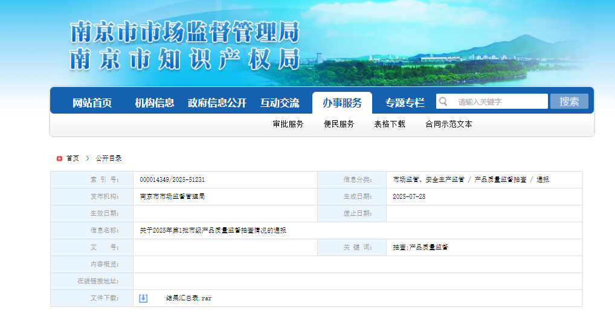Click the date 2025-07-28

tap(409, 196)
